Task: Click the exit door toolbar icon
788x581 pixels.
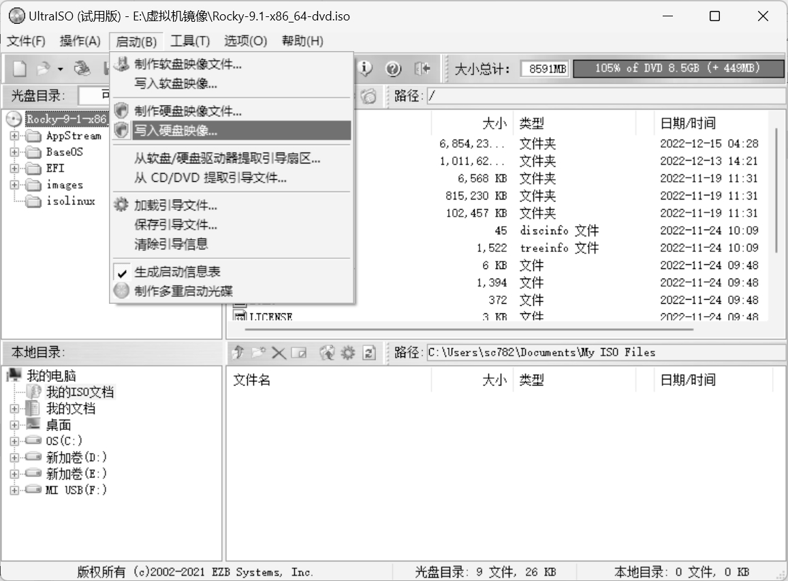Action: click(423, 69)
